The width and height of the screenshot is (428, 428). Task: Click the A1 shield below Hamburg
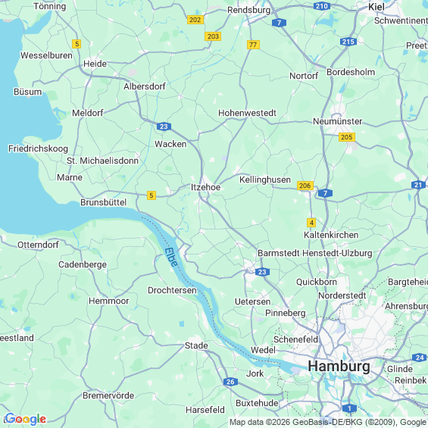[x=349, y=408]
